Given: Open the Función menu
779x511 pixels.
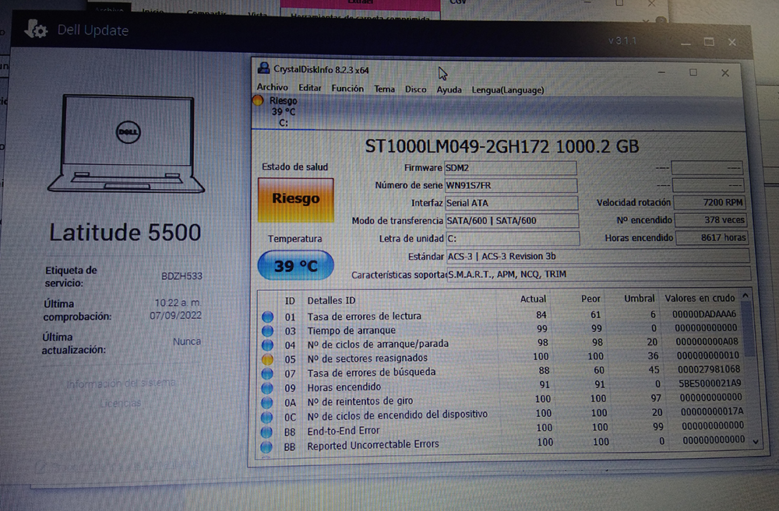Looking at the screenshot, I should [x=347, y=89].
